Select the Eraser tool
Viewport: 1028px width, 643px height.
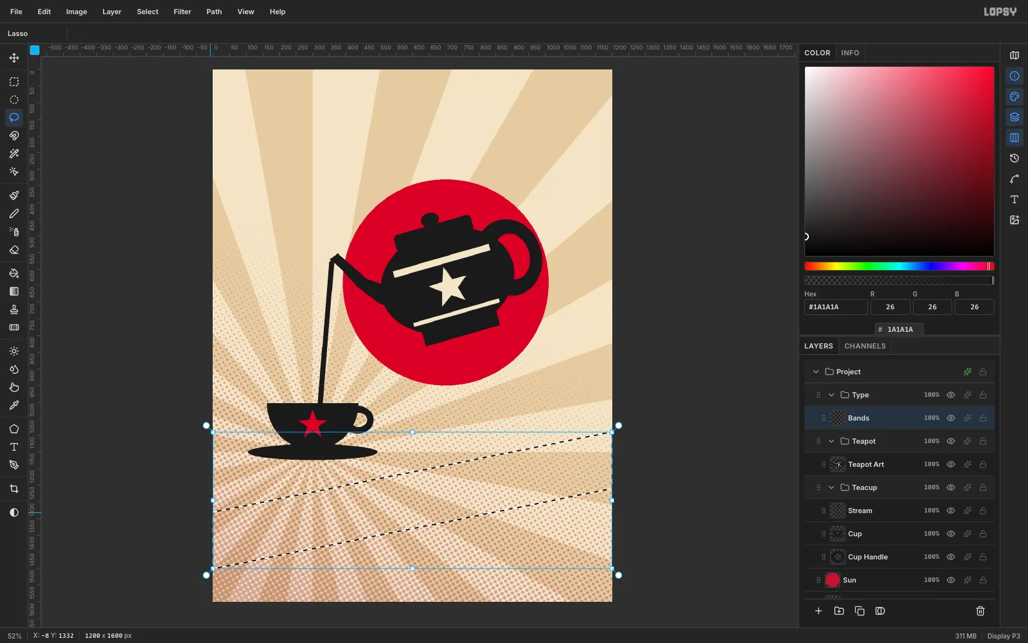14,249
